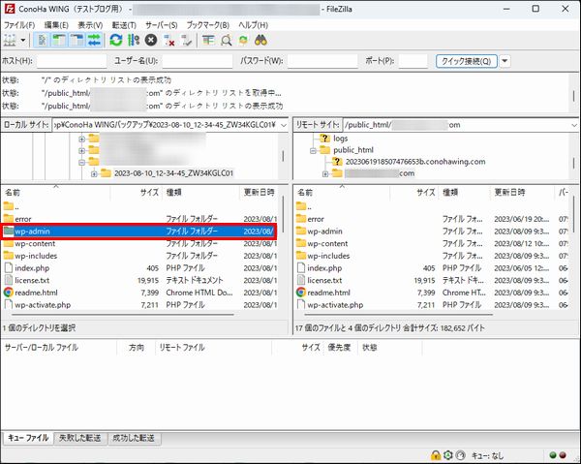
Task: Switch to キュー ファイル tab
Action: pyautogui.click(x=28, y=438)
